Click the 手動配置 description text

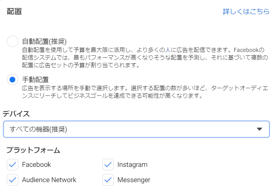coord(145,92)
